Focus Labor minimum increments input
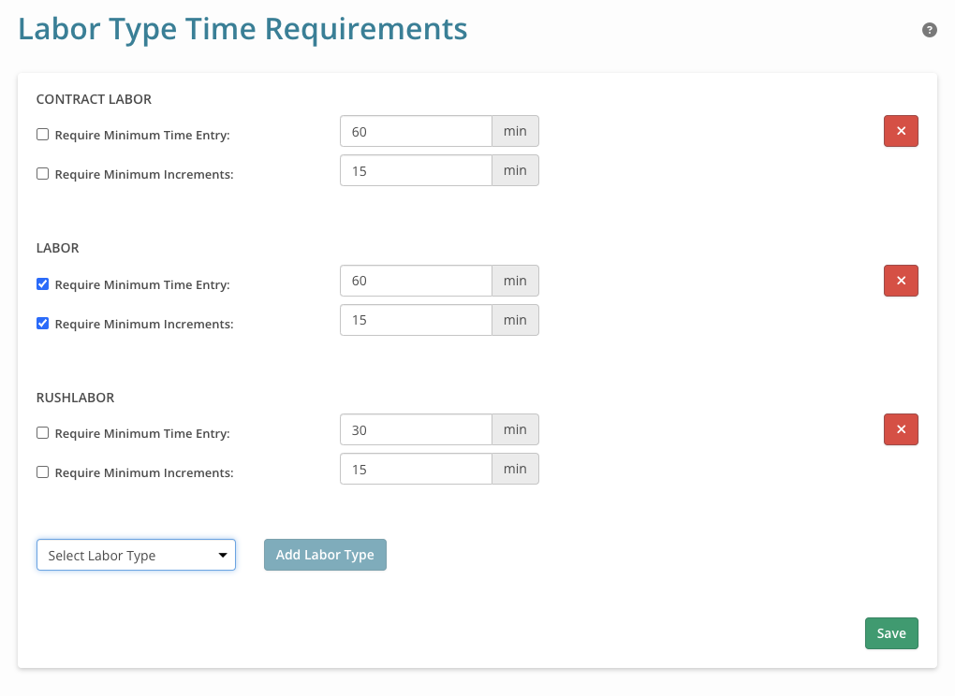The height and width of the screenshot is (696, 955). 416,320
